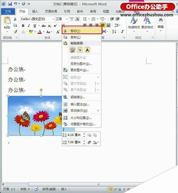Open the font color dropdown arrow

pos(44,32)
